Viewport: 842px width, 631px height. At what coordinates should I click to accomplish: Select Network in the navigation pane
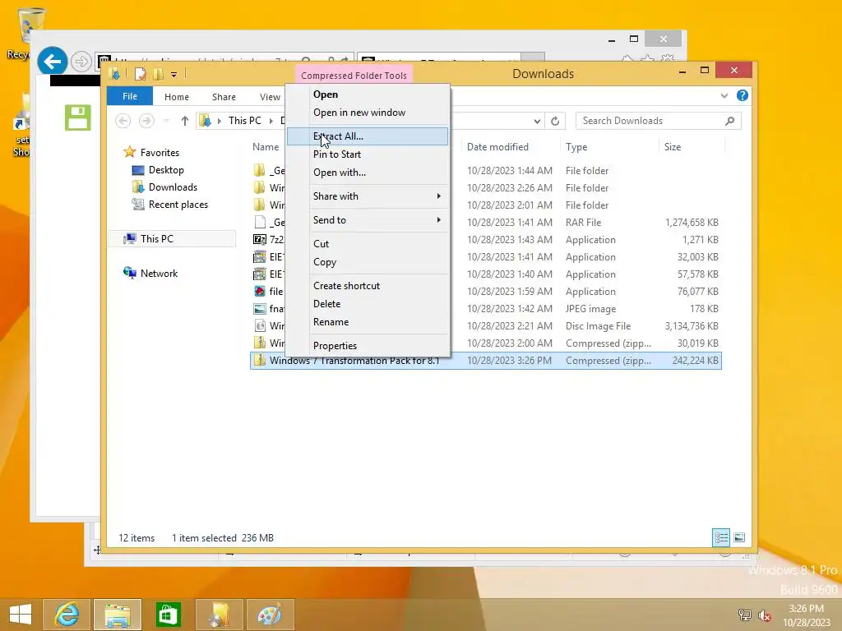point(159,273)
